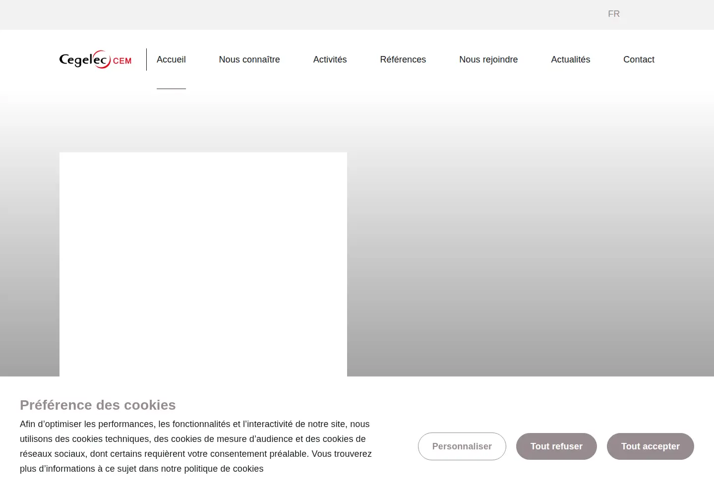Open the Nous connaître menu
714x496 pixels.
249,60
